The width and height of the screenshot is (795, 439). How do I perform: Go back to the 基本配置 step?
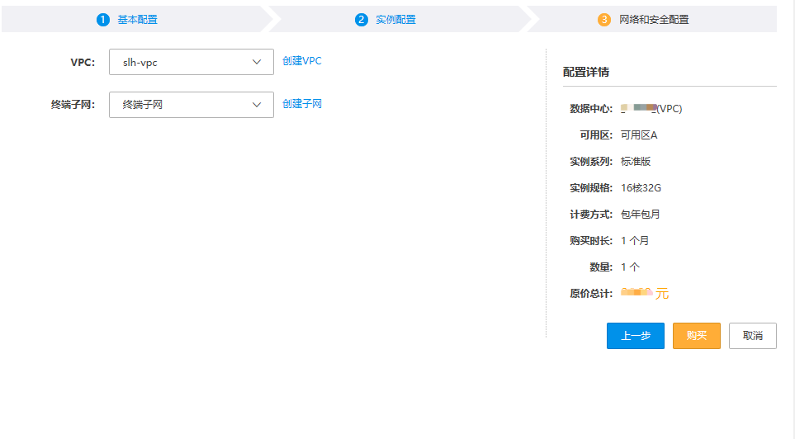tap(137, 20)
